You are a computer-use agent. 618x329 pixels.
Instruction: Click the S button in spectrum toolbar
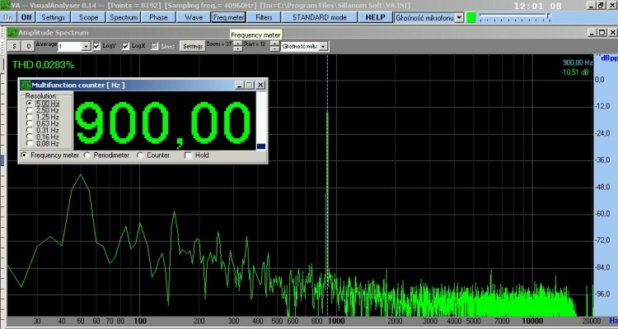tap(15, 46)
